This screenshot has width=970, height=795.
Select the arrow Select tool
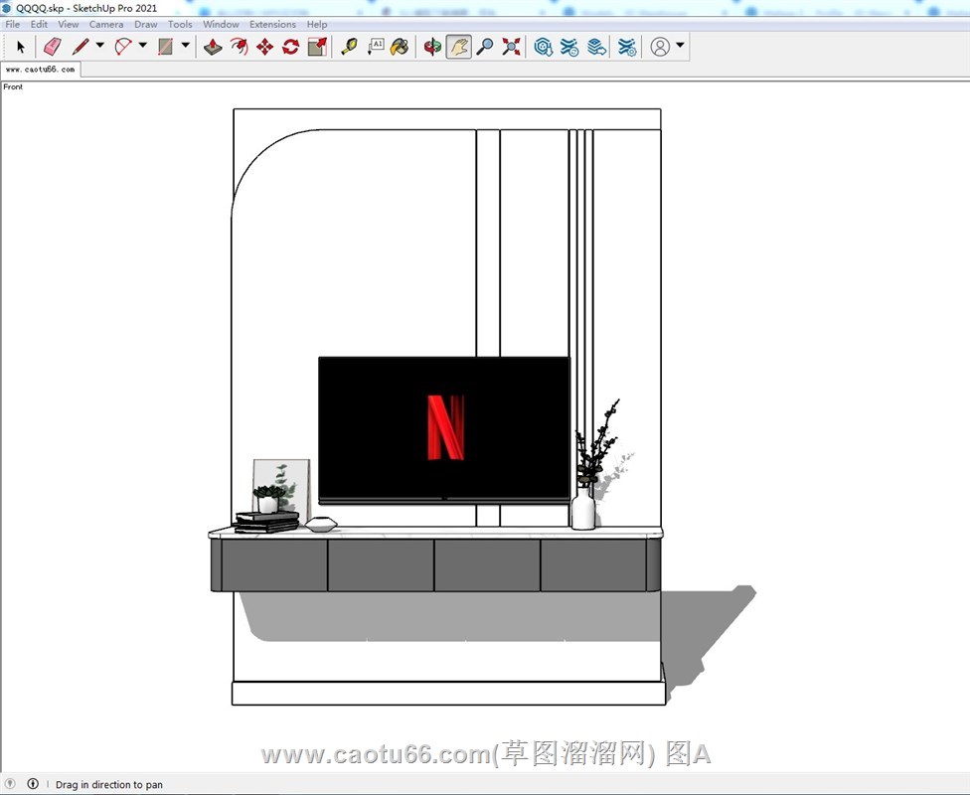21,47
